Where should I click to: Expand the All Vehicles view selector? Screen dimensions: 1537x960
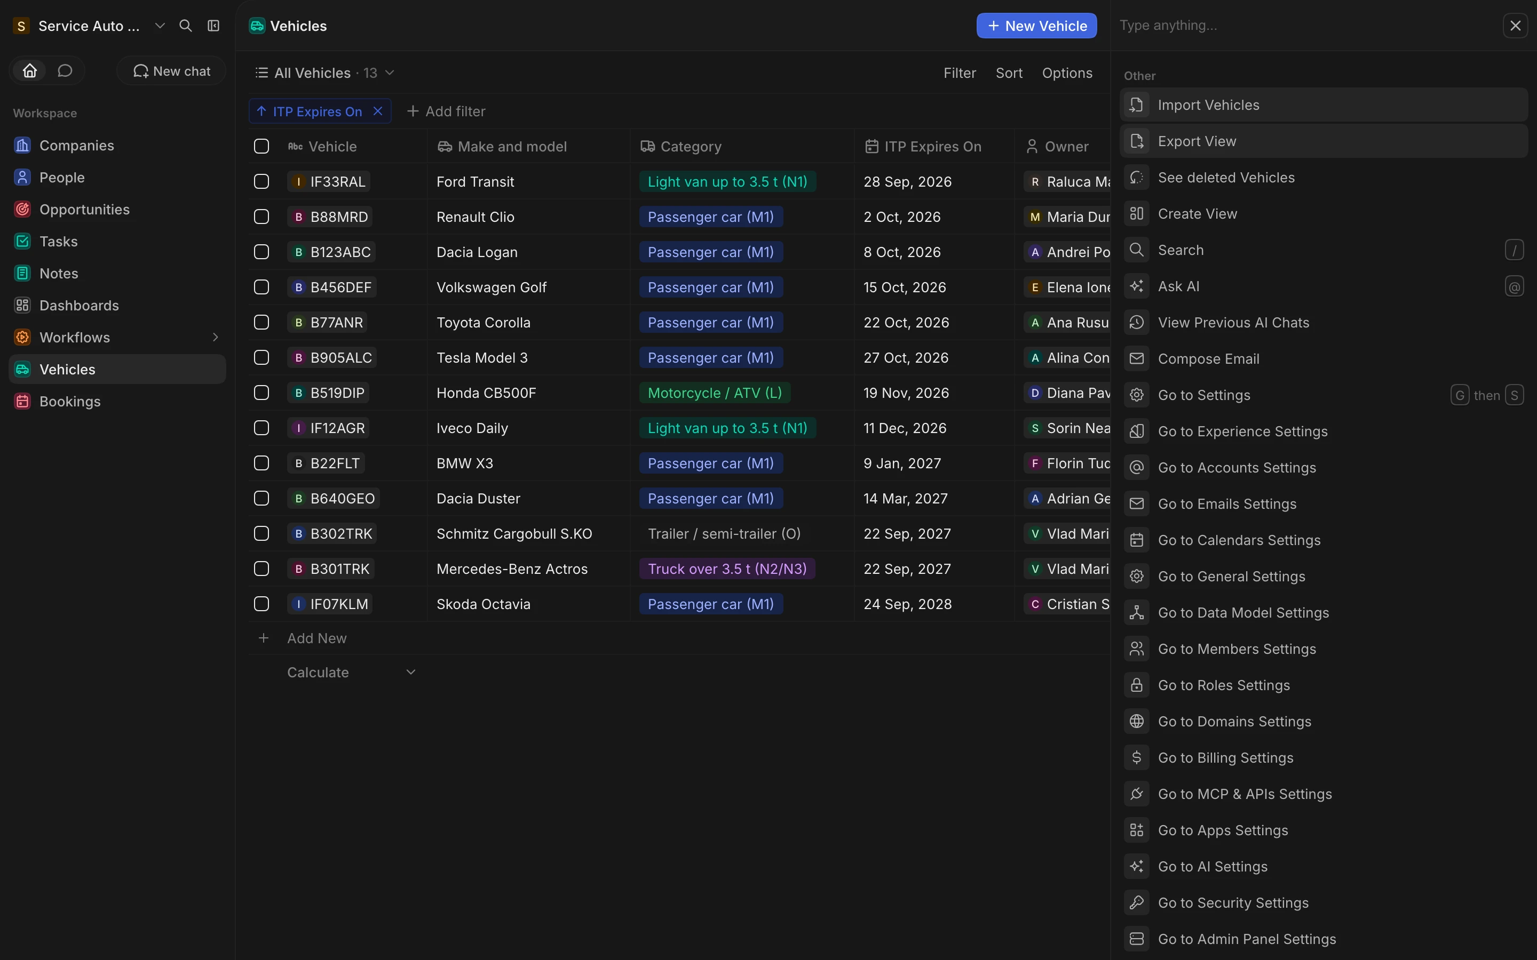point(324,73)
